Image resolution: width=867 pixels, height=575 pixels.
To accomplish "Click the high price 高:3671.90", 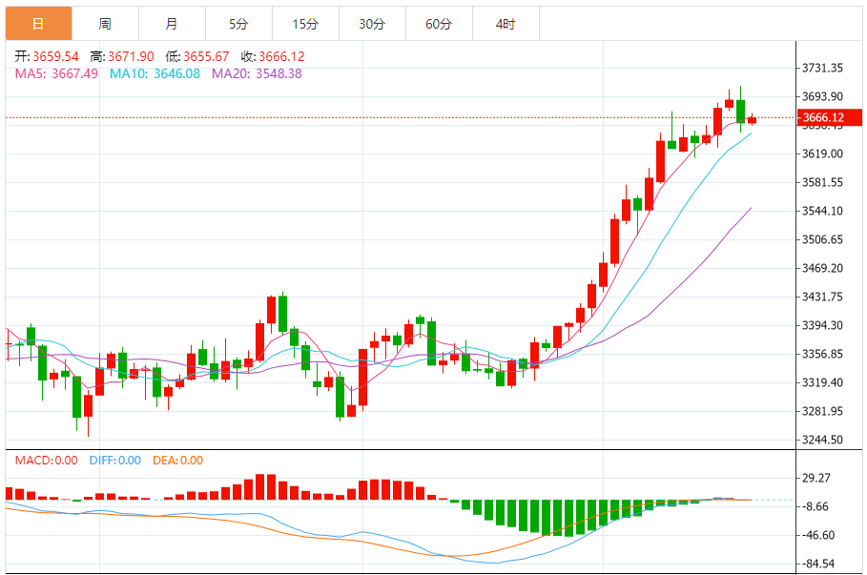I will [122, 56].
